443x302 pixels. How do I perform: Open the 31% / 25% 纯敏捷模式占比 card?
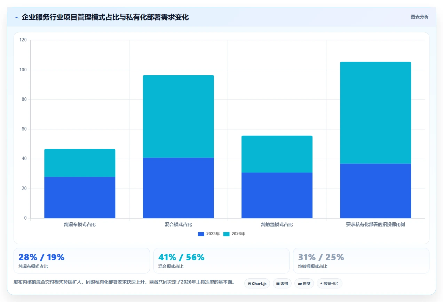click(361, 261)
